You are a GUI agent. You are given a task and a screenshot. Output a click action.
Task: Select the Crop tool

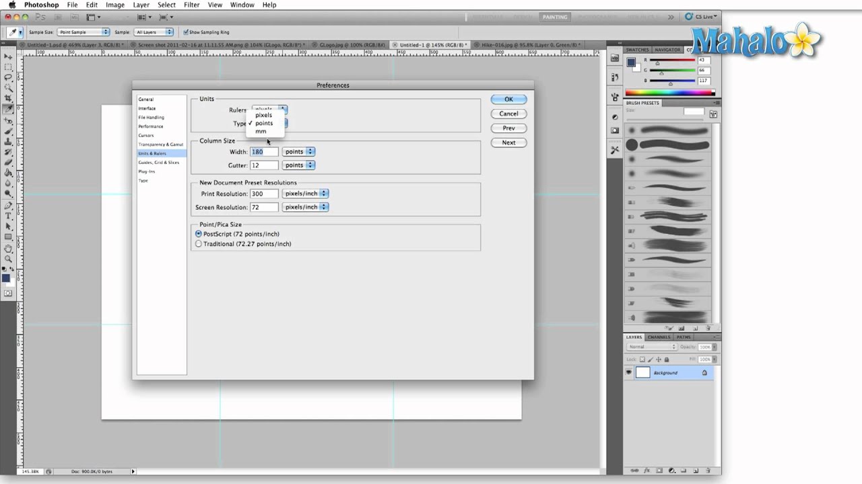click(x=9, y=98)
